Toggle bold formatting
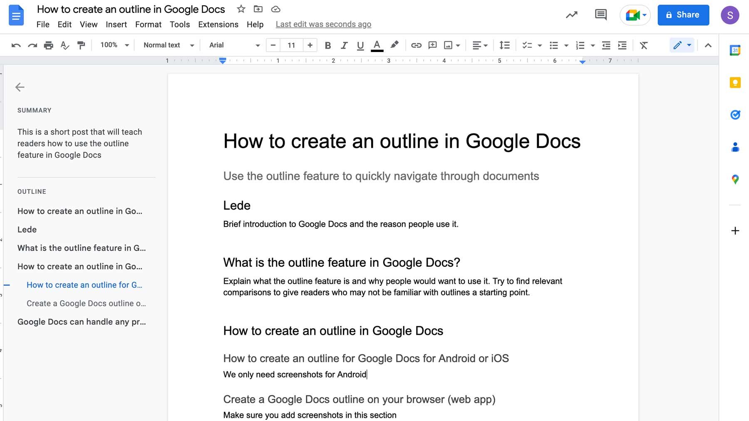This screenshot has height=421, width=749. (x=327, y=45)
